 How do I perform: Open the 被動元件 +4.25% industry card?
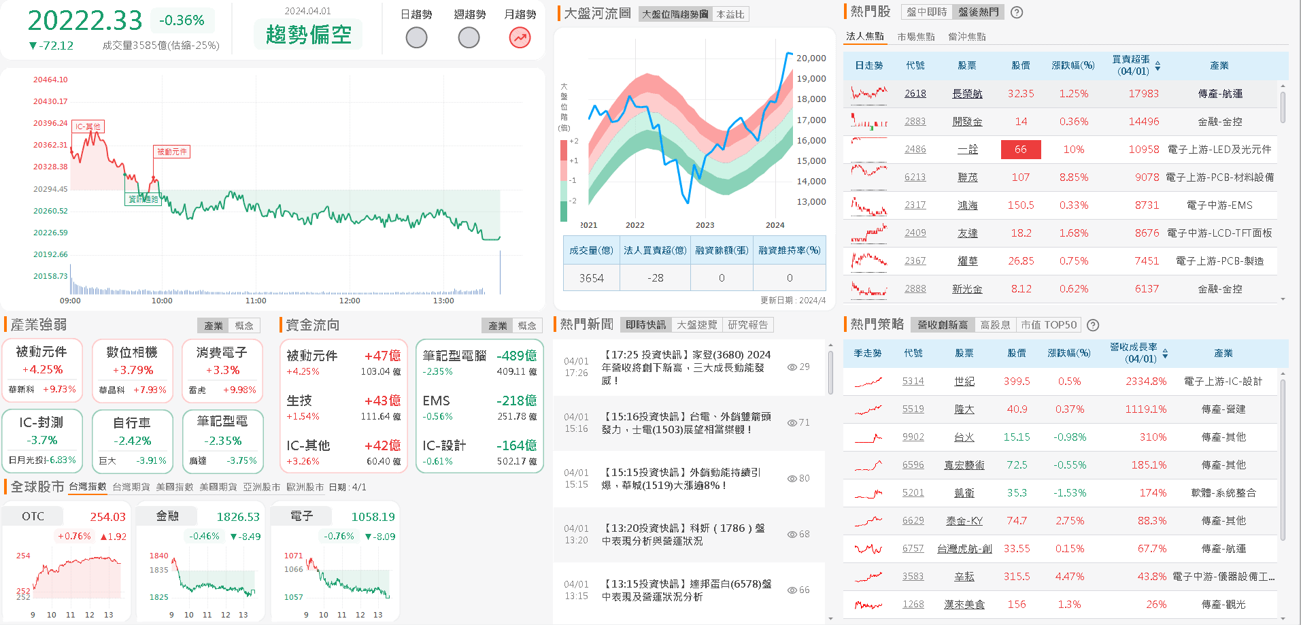point(42,371)
